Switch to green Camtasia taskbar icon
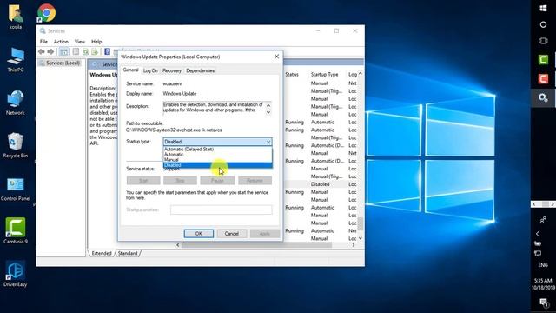 [x=543, y=60]
